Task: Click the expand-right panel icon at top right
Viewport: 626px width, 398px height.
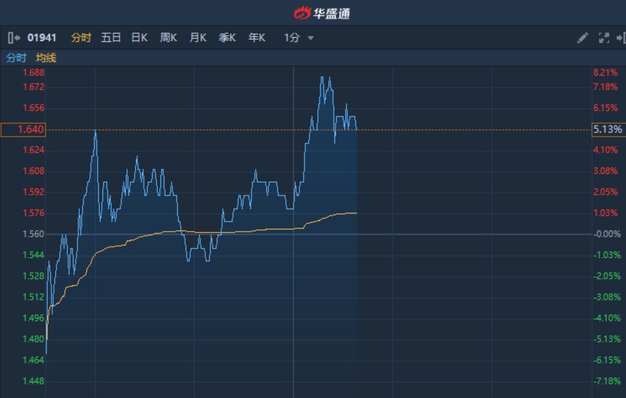Action: tap(620, 38)
